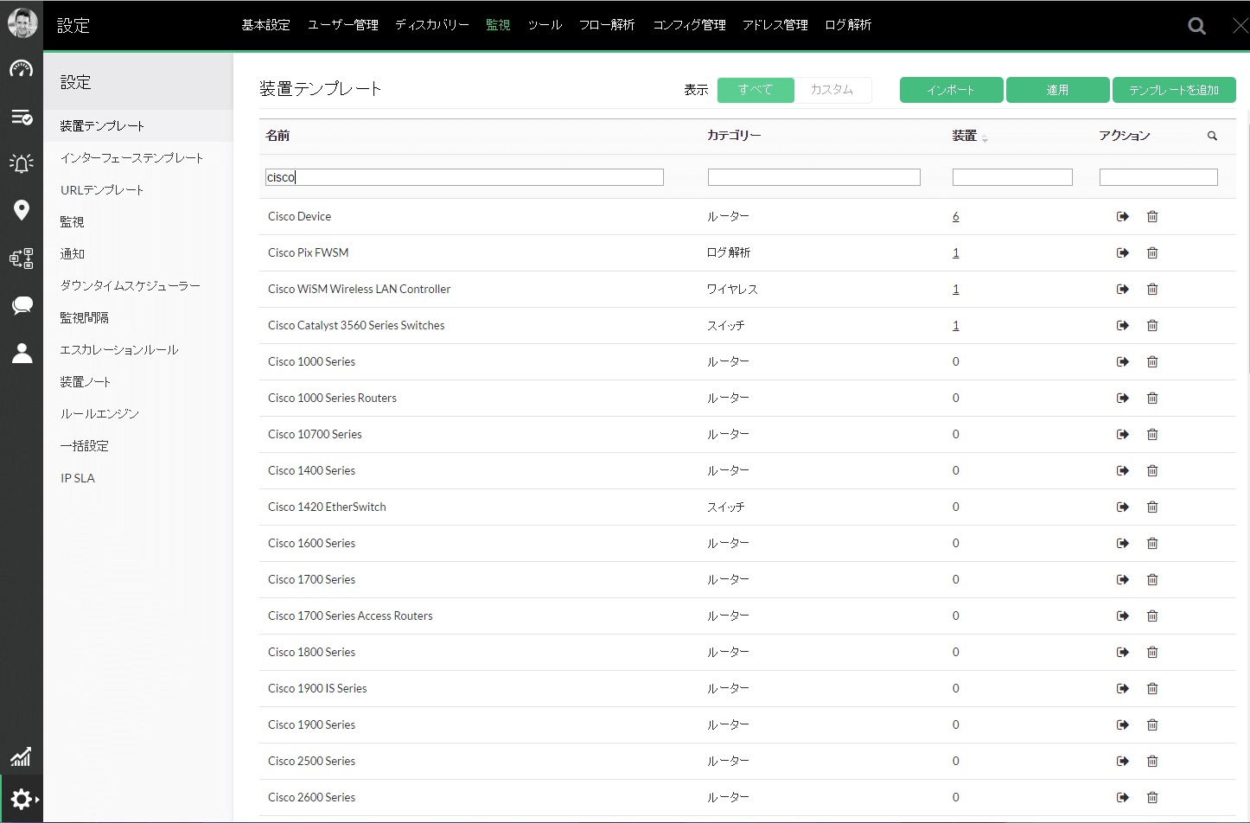Open the chat bubble icon in sidebar
The height and width of the screenshot is (823, 1250).
tap(22, 305)
